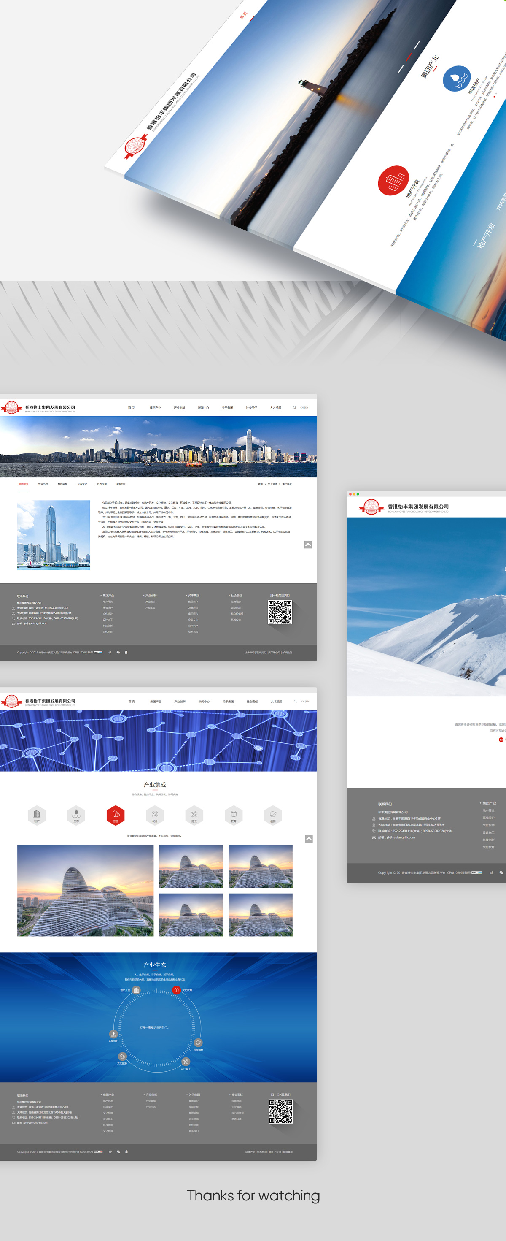Viewport: 506px width, 1241px height.
Task: Click Weibo icon in skyline page footer
Action: point(110,652)
